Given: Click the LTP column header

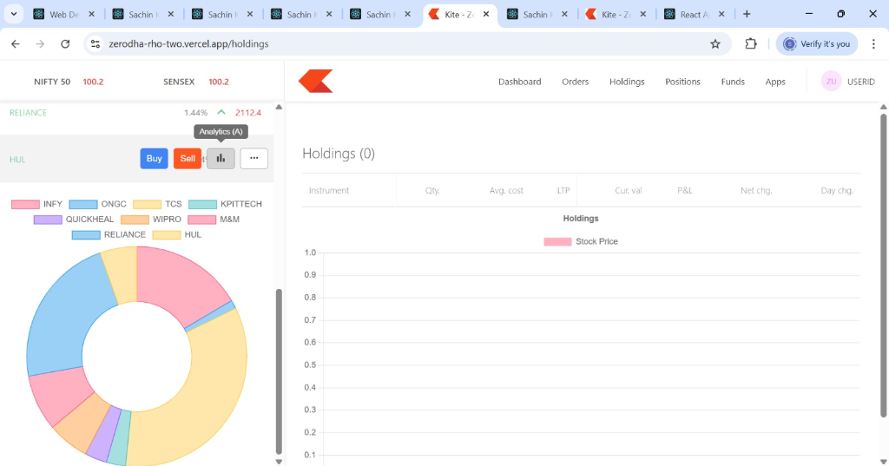Looking at the screenshot, I should click(563, 191).
